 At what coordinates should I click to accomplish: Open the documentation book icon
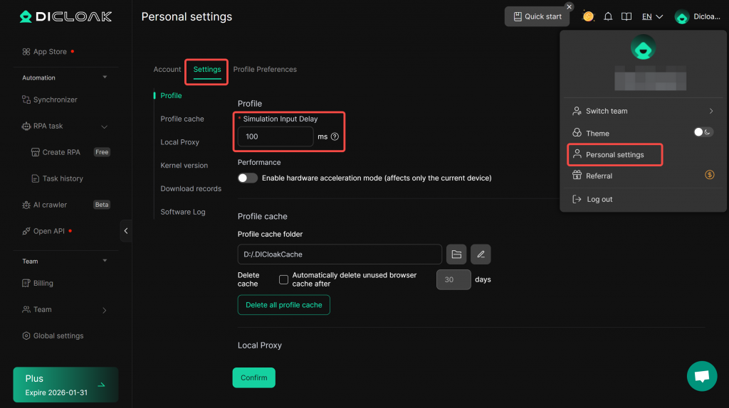click(626, 16)
